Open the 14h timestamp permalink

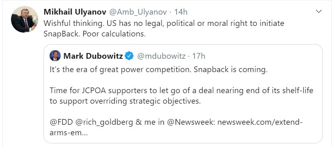point(181,12)
